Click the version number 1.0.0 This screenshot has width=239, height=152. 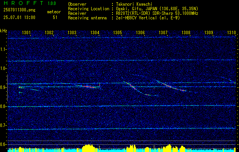click(52, 3)
